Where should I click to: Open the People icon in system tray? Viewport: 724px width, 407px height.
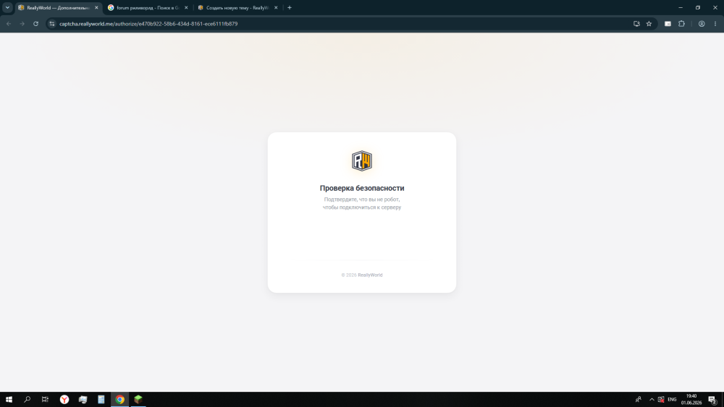point(638,400)
